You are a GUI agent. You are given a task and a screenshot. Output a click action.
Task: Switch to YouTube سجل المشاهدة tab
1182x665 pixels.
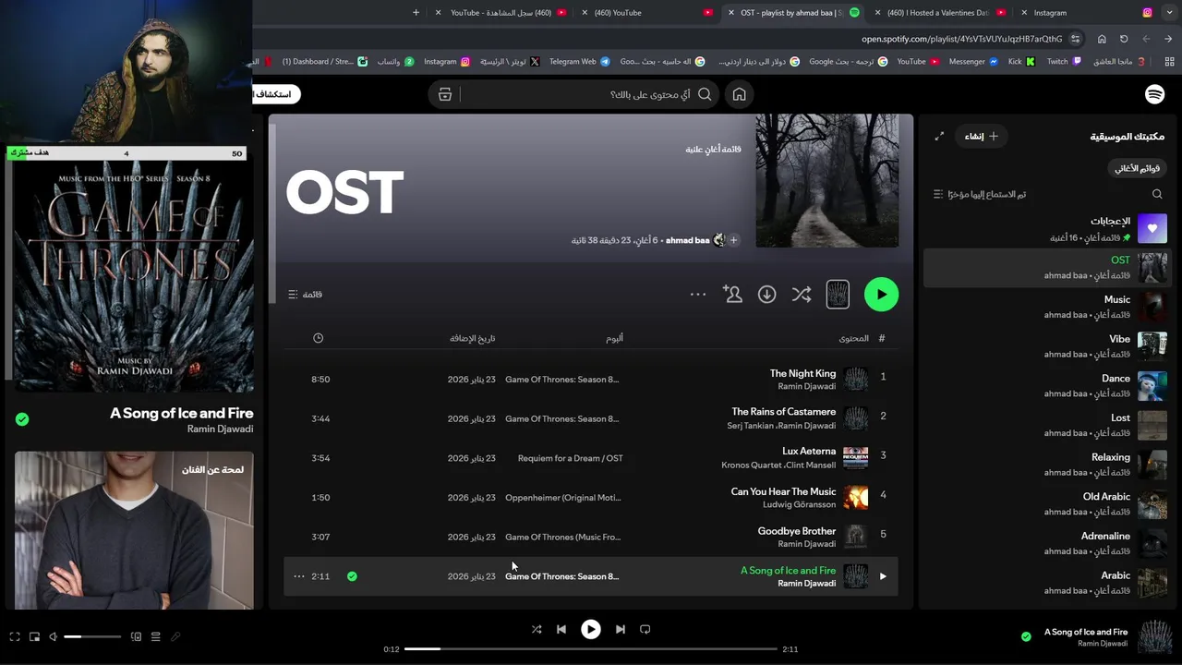coord(501,13)
